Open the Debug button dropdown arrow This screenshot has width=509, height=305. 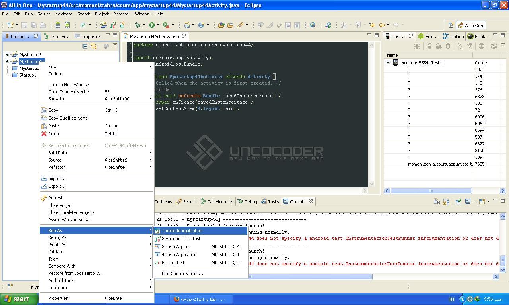(x=144, y=25)
